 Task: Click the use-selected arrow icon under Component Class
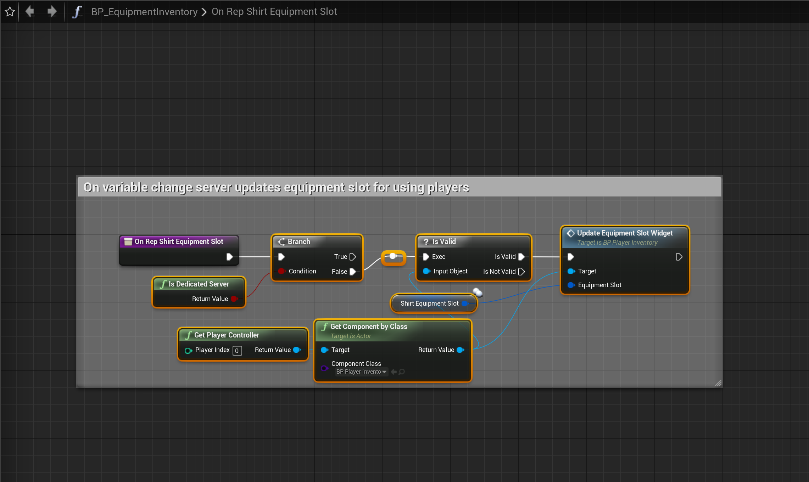tap(394, 372)
